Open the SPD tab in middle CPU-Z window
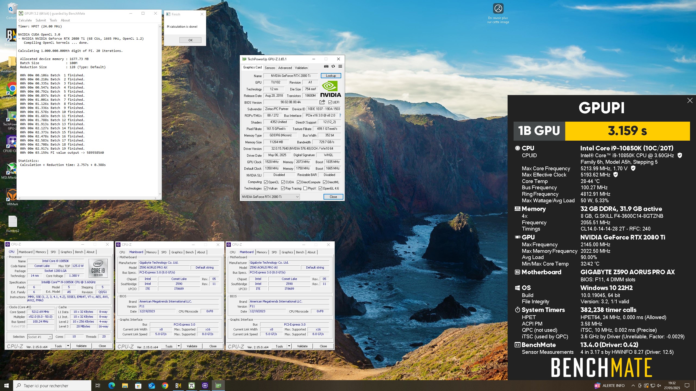The height and width of the screenshot is (391, 696). [x=164, y=252]
